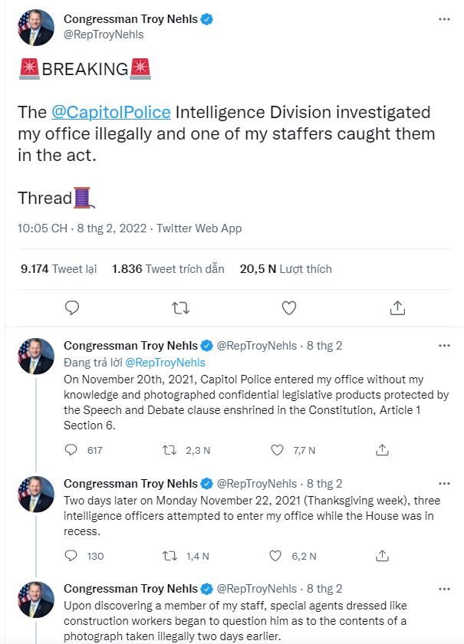Open the main tweet's profile avatar
The height and width of the screenshot is (644, 464).
click(x=35, y=28)
